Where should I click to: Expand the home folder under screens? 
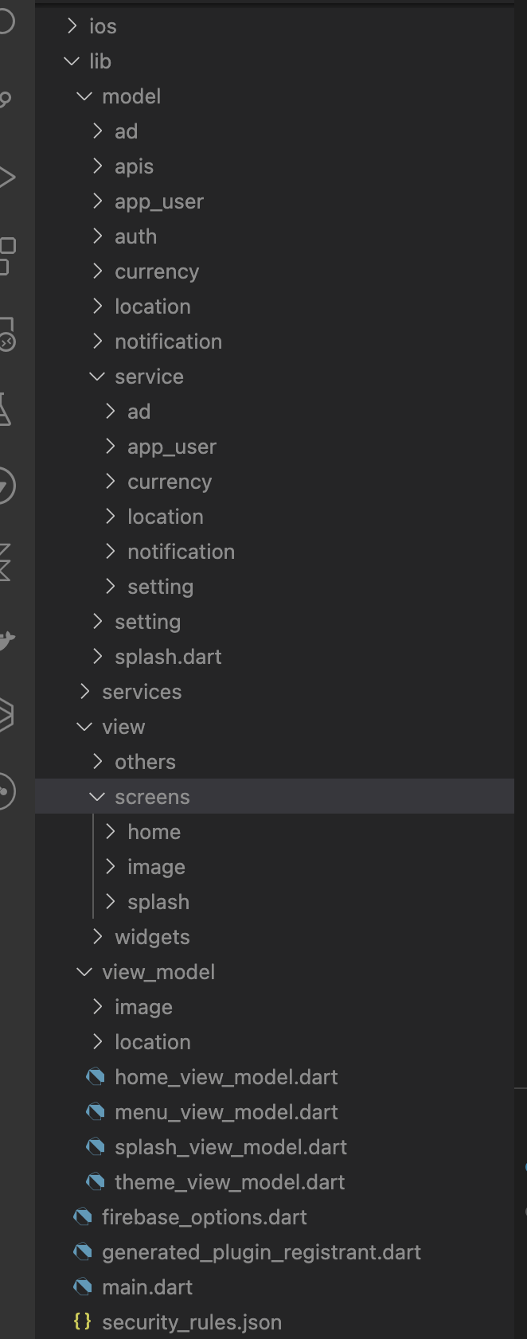point(111,831)
